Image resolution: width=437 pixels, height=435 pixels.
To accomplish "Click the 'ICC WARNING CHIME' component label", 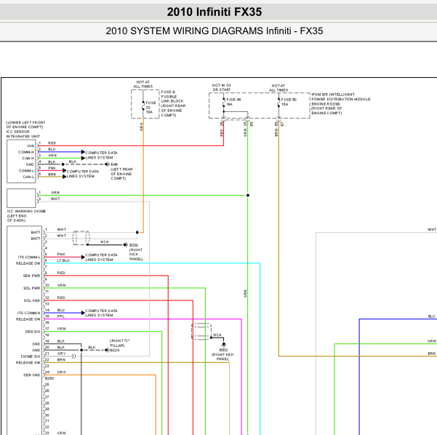I will coord(26,211).
